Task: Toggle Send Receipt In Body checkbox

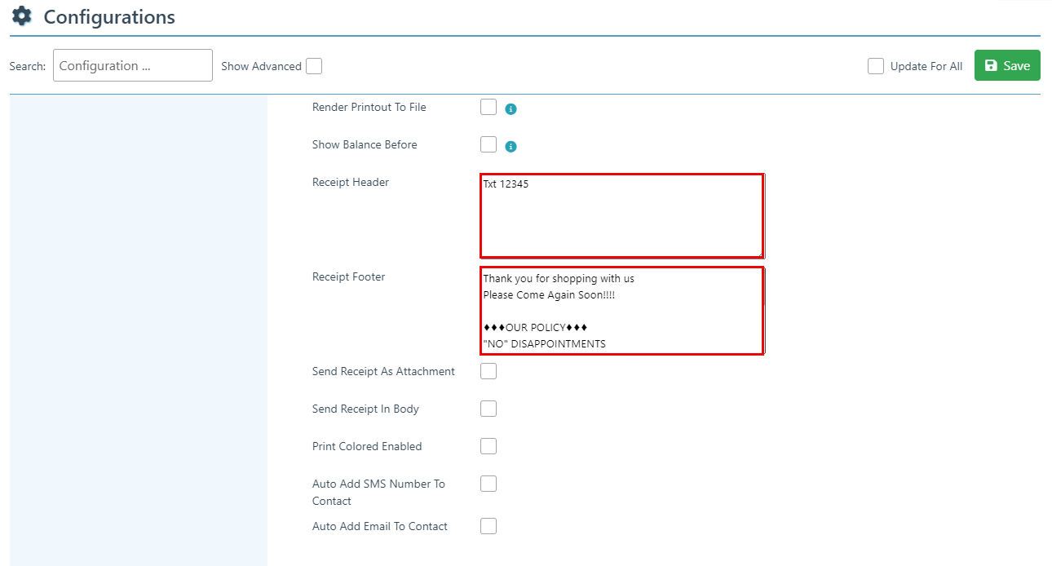Action: pyautogui.click(x=488, y=409)
